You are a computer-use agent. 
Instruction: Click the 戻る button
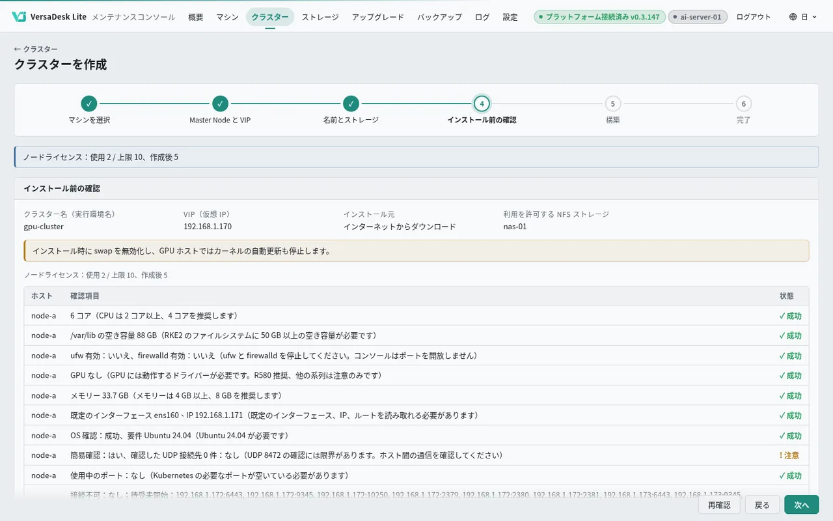(x=762, y=505)
